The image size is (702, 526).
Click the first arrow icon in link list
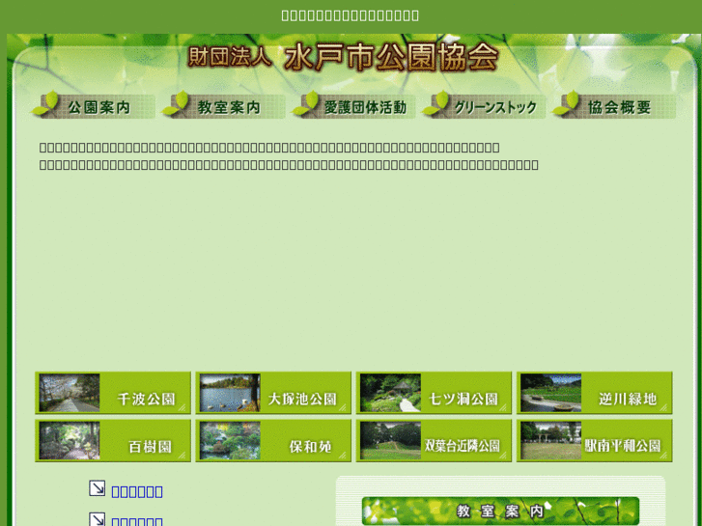(97, 488)
